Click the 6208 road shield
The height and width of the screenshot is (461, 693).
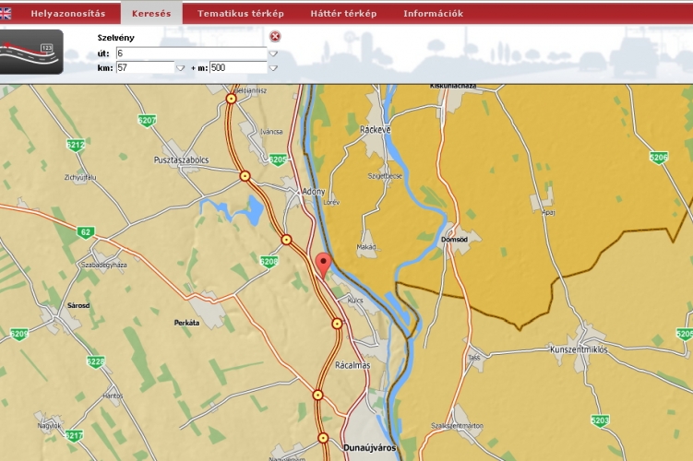[269, 262]
